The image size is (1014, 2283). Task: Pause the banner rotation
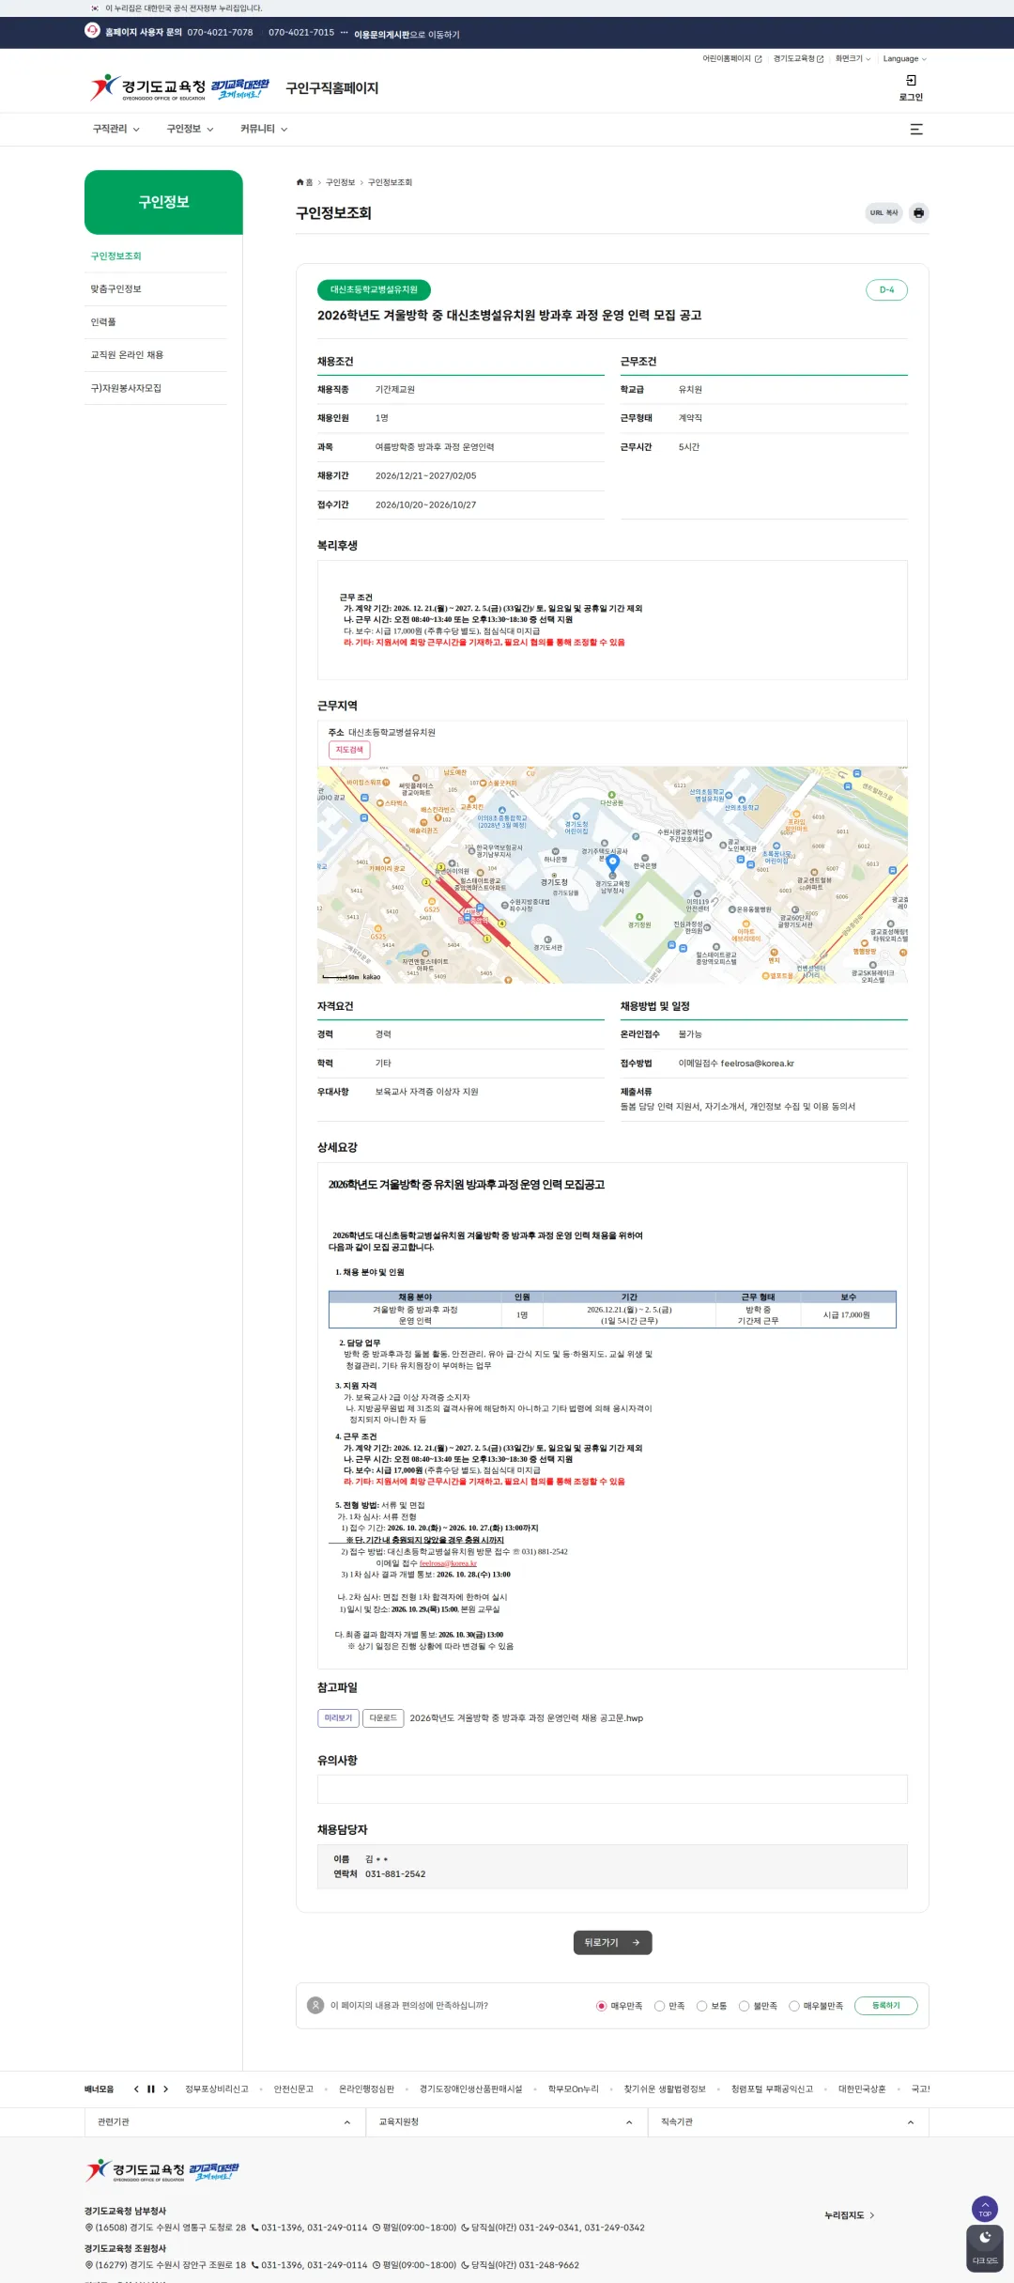pos(150,2089)
